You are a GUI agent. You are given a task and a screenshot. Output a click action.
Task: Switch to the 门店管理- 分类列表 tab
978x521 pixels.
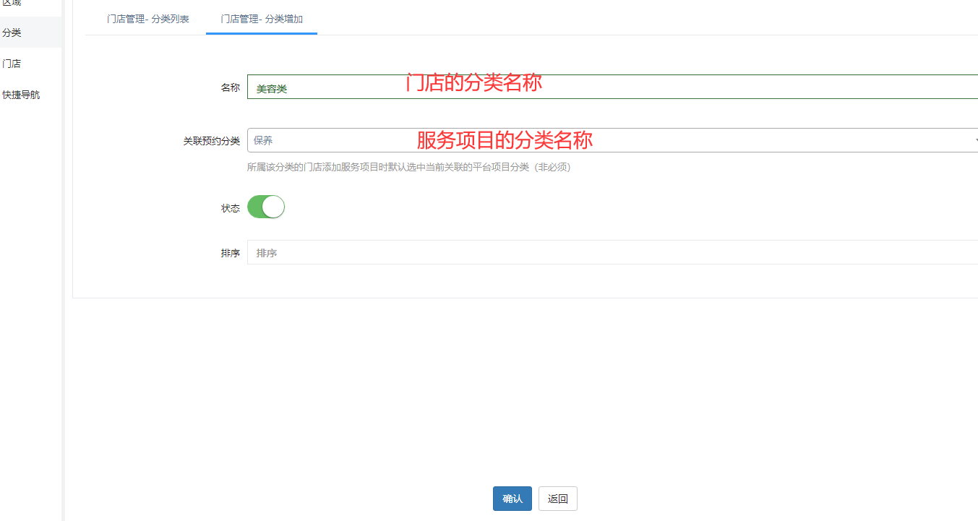point(147,19)
